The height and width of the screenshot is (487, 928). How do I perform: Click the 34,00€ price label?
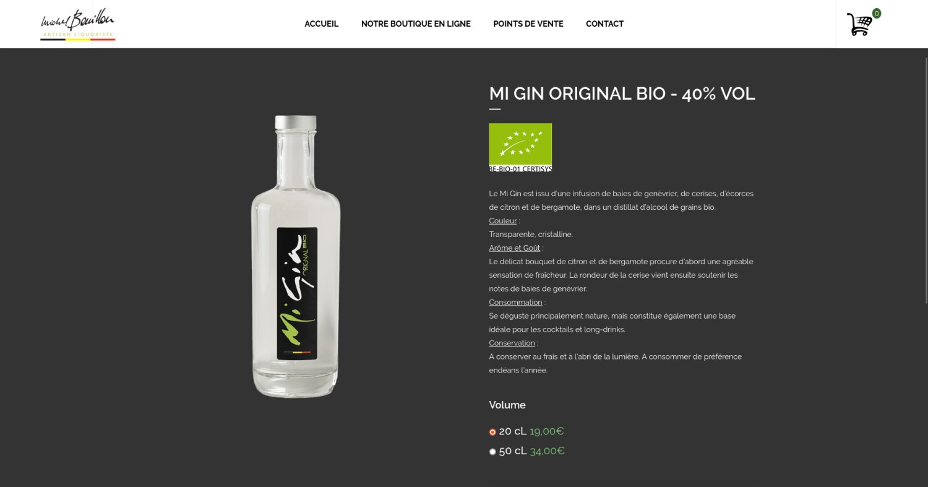coord(548,451)
